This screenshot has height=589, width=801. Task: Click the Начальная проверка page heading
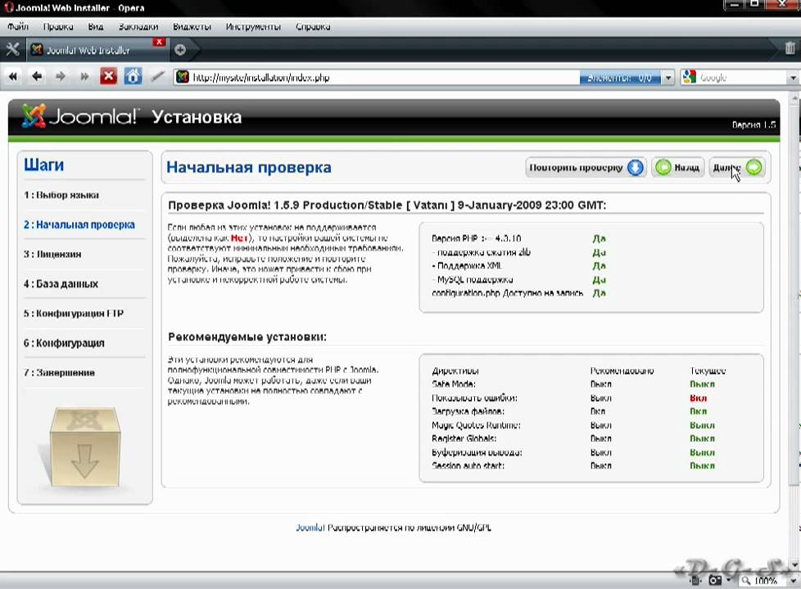pos(249,168)
